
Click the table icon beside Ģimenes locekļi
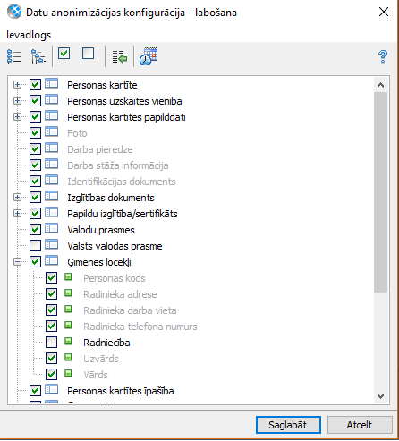52,260
